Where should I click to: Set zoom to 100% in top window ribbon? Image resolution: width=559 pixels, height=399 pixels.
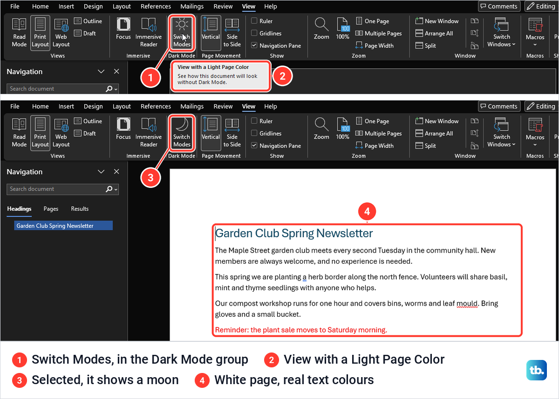pyautogui.click(x=342, y=29)
